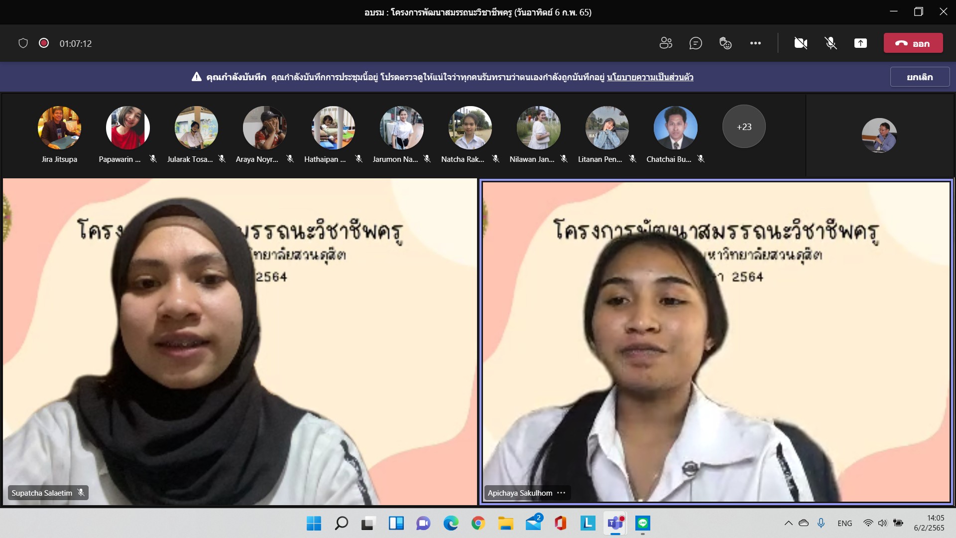Select Natcha Rak participant avatar
This screenshot has height=538, width=956.
(470, 128)
